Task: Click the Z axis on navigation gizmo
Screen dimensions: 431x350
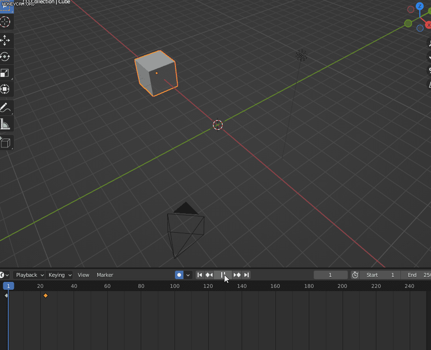Action: click(419, 6)
